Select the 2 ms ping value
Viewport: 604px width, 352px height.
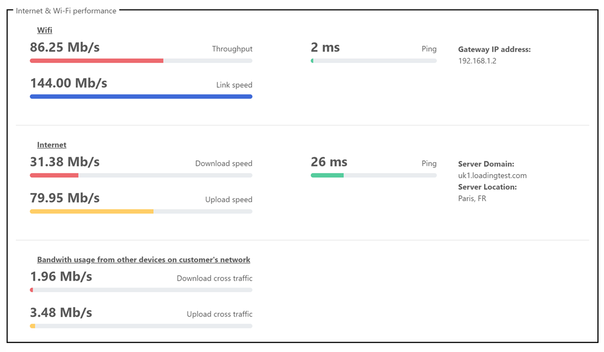point(325,47)
